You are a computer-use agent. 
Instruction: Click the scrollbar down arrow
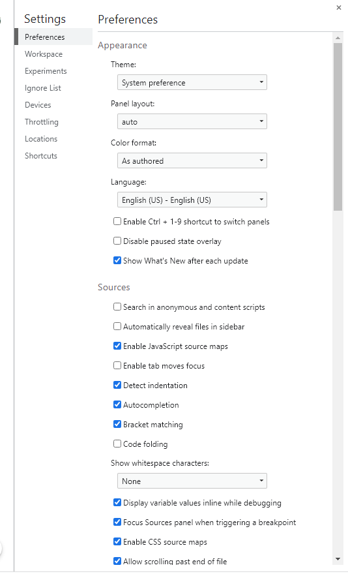point(338,560)
